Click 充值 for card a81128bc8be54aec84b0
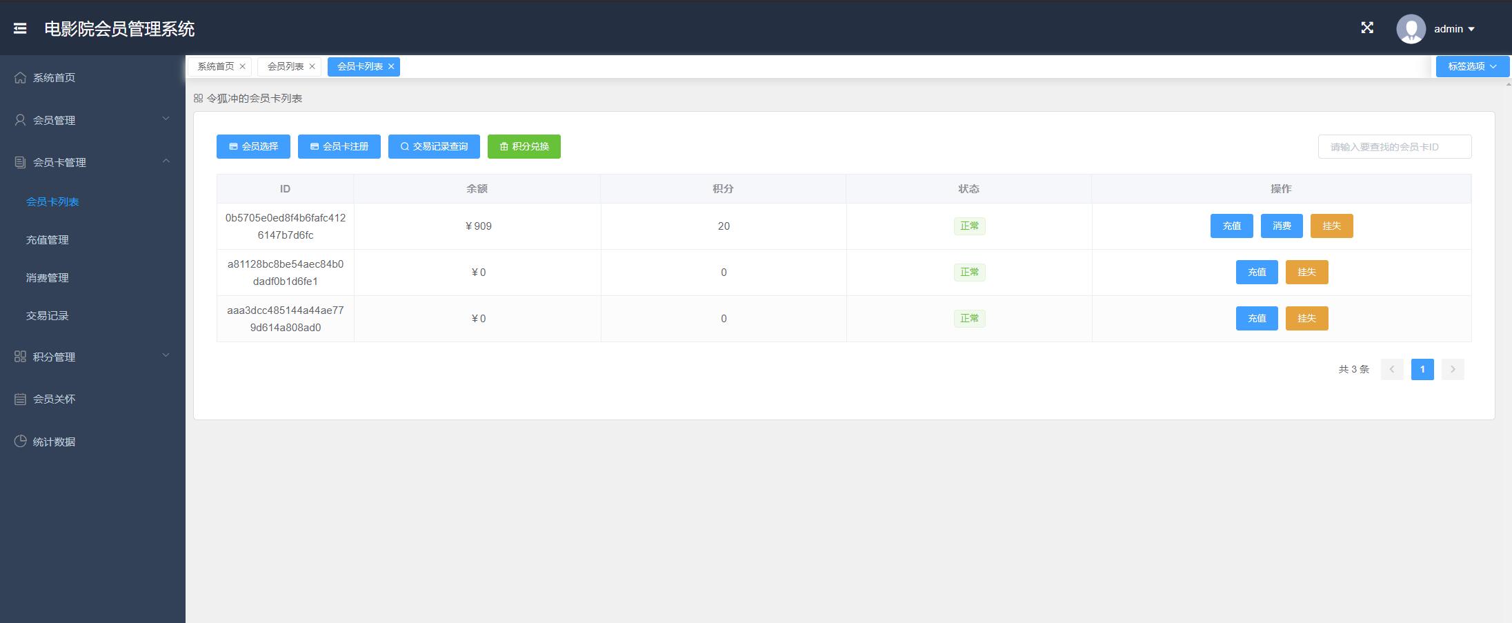Image resolution: width=1512 pixels, height=623 pixels. (1257, 272)
